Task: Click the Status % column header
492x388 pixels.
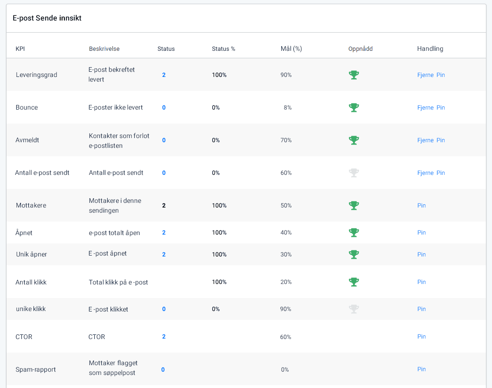Action: click(x=223, y=49)
